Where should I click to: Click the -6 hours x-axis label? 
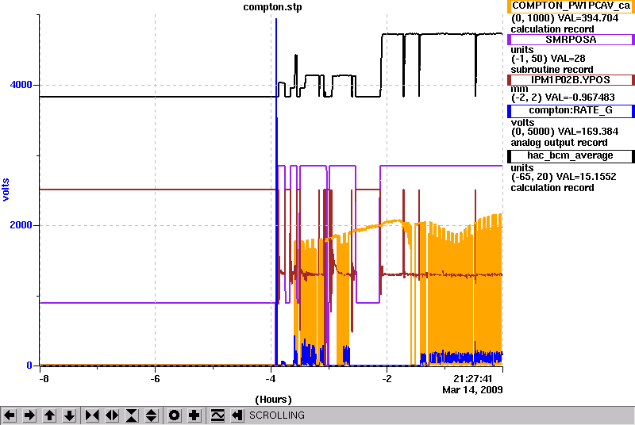coord(155,379)
